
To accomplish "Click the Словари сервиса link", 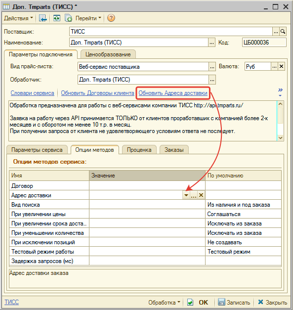I will pyautogui.click(x=33, y=93).
